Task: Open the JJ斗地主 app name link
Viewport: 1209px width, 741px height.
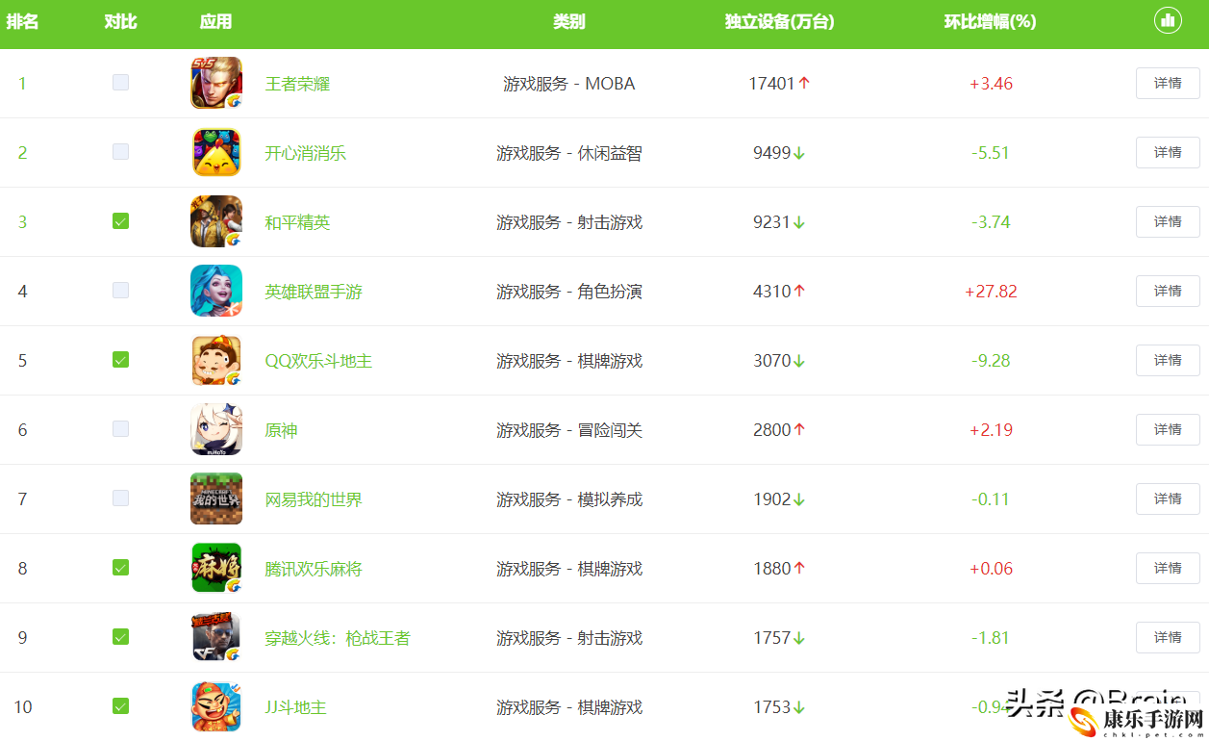Action: coord(296,707)
